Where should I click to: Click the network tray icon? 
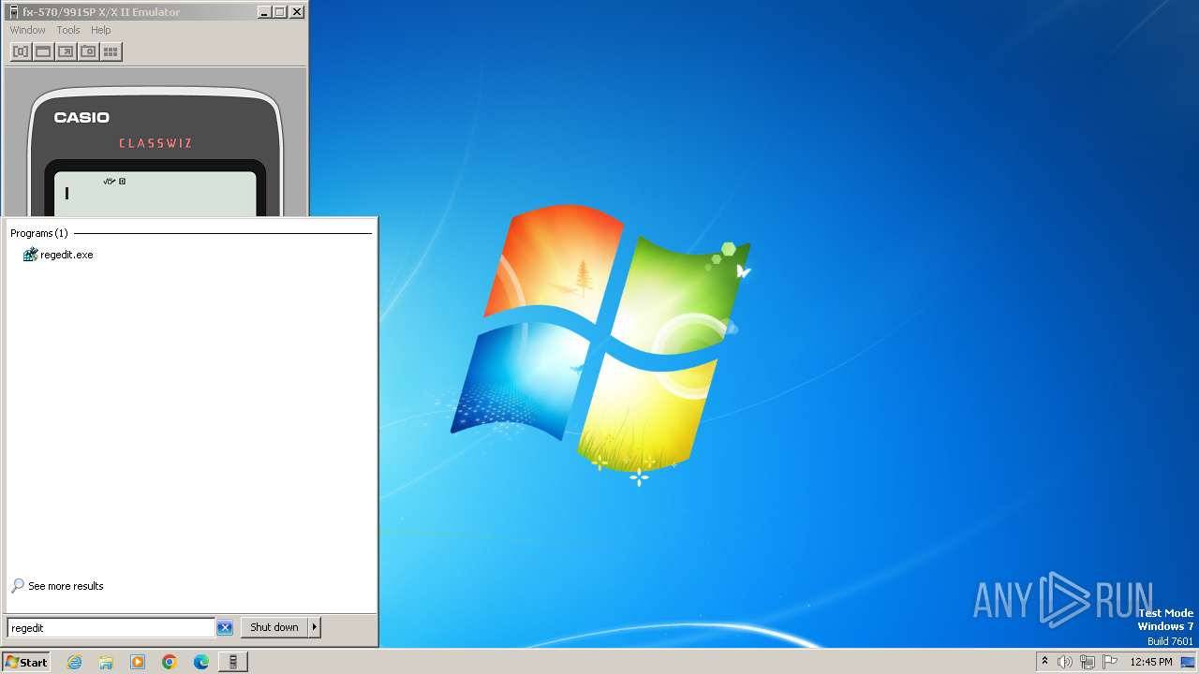pos(1088,662)
